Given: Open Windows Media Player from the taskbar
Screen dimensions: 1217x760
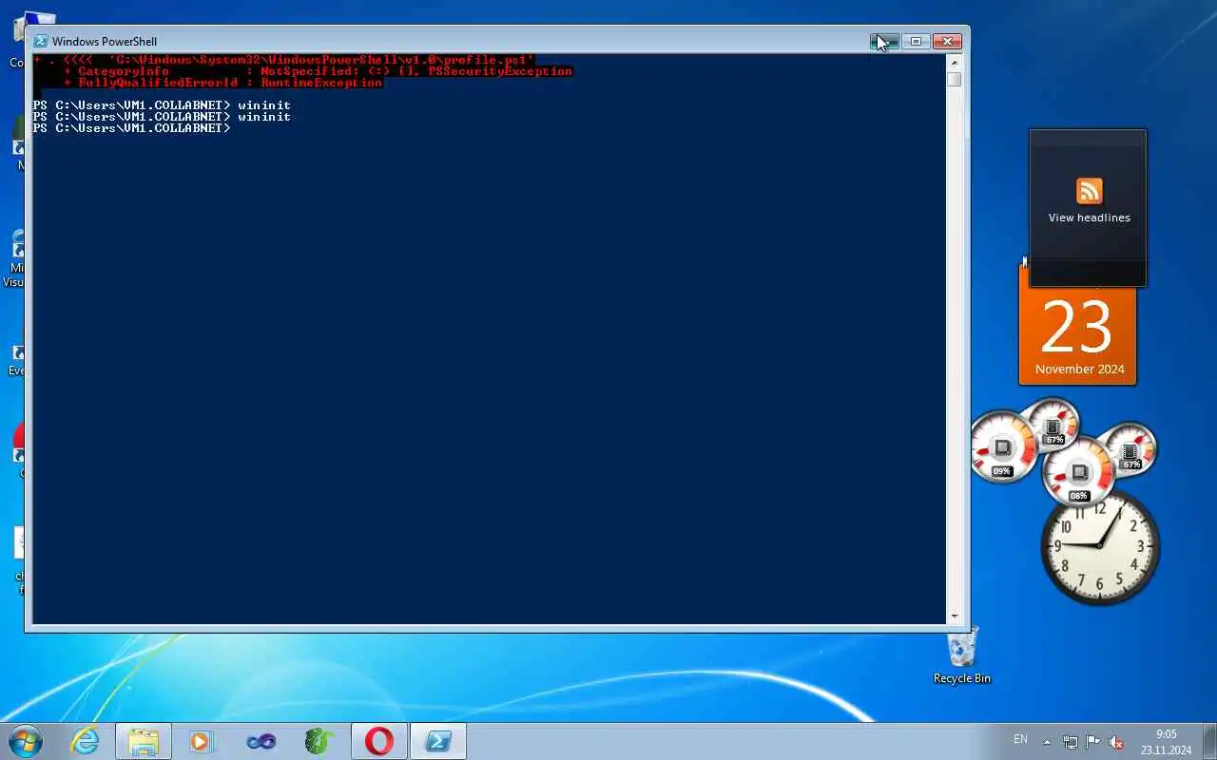Looking at the screenshot, I should coord(202,741).
